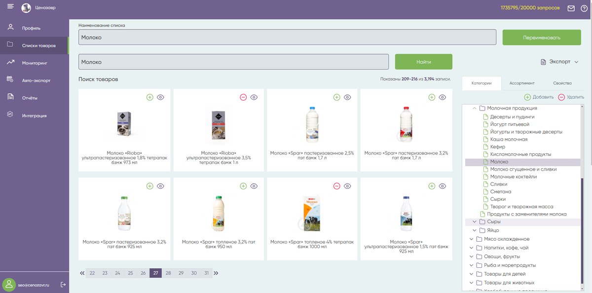Expand the Товары для детей arrow
The height and width of the screenshot is (293, 592).
(x=472, y=274)
